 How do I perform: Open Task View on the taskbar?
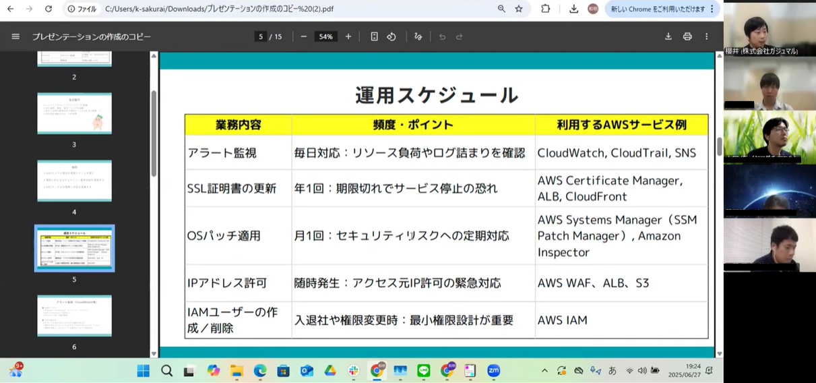[189, 370]
